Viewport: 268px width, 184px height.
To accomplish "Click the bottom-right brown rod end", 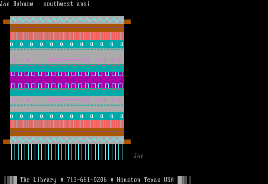I will [x=127, y=142].
